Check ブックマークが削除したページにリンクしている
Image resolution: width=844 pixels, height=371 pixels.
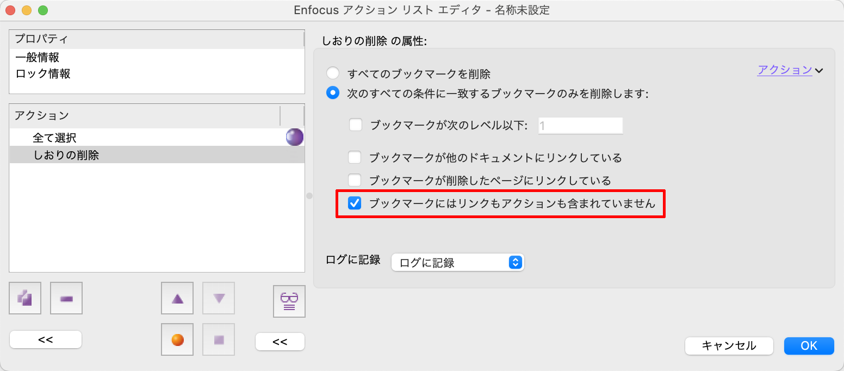pyautogui.click(x=355, y=180)
